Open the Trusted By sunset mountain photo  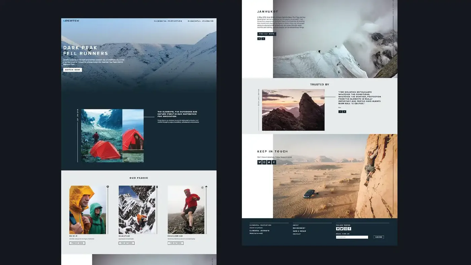pos(293,110)
